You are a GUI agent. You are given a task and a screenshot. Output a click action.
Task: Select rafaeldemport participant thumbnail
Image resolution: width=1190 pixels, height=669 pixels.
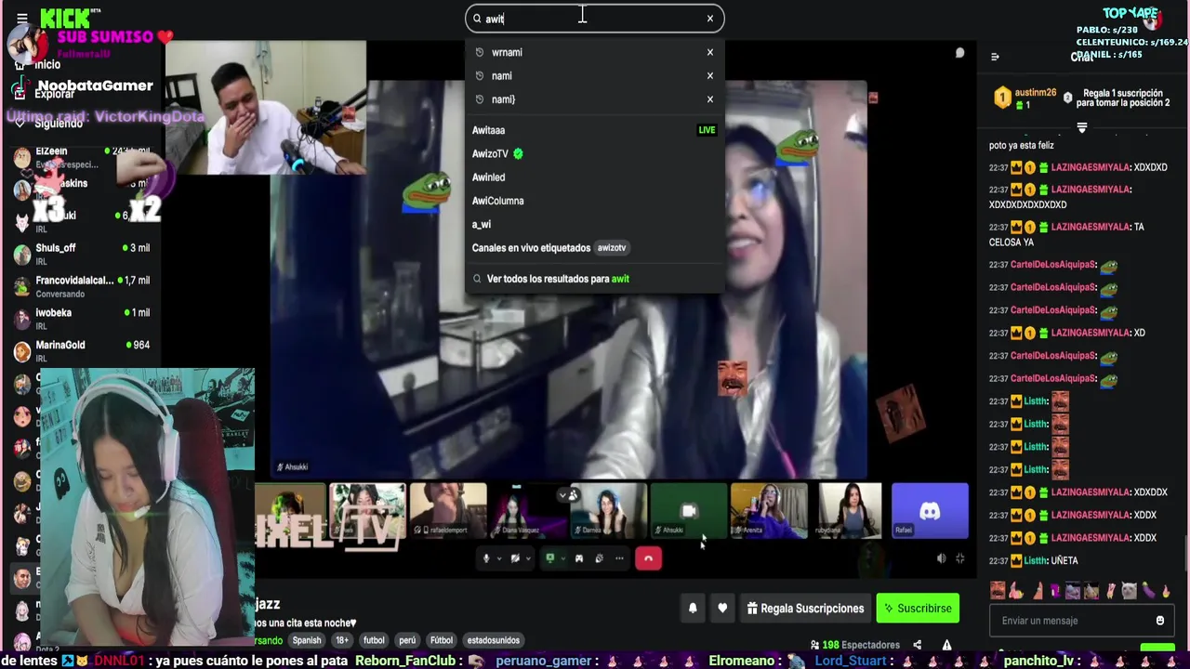[x=448, y=510]
